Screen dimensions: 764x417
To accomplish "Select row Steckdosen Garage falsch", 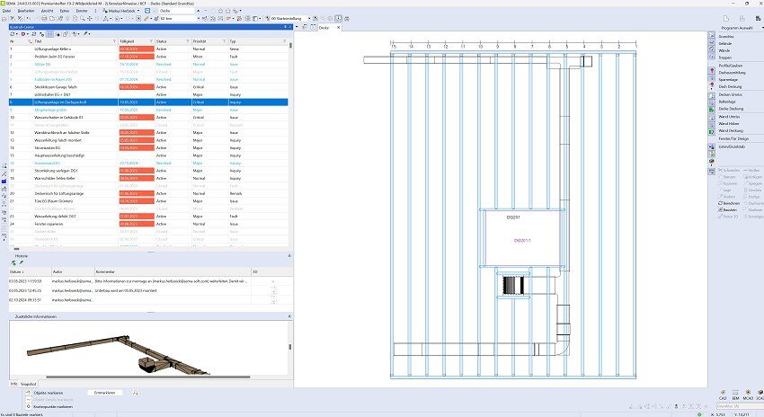I will [x=148, y=87].
